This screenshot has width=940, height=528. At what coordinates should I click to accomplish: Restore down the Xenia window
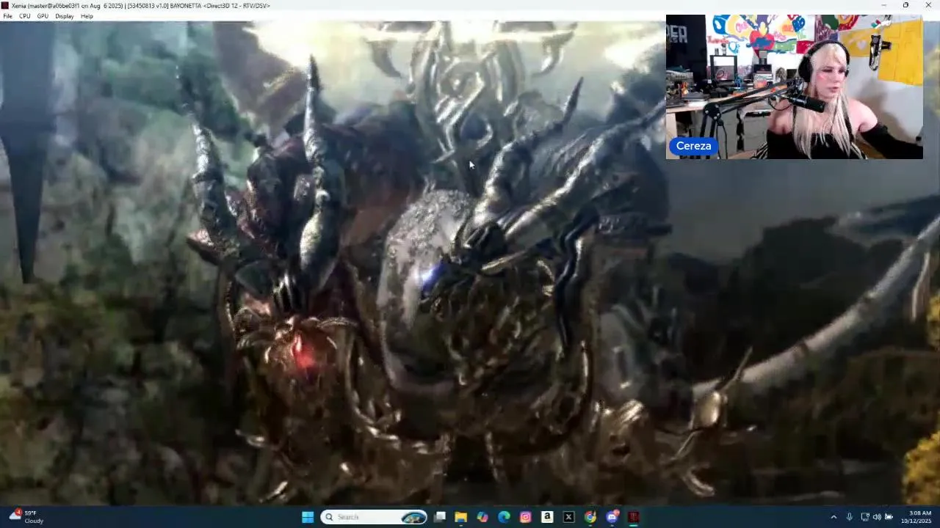(x=905, y=5)
